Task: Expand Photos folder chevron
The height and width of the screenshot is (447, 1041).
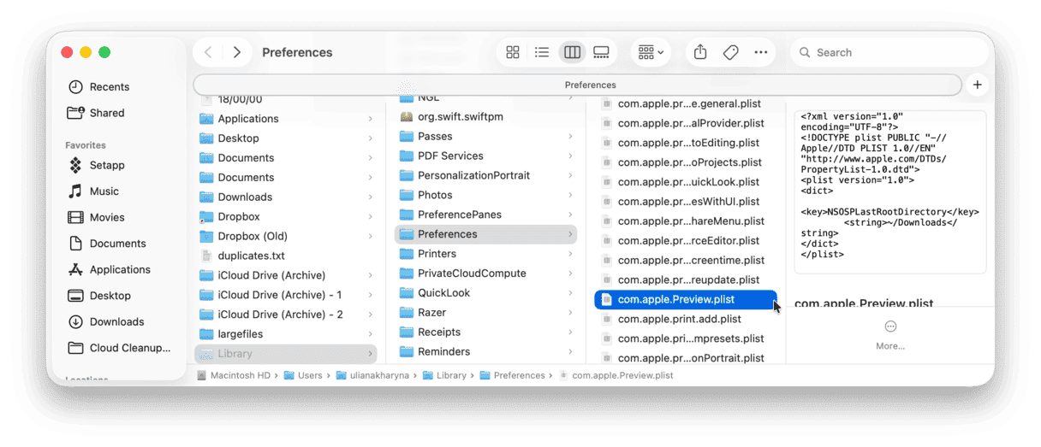Action: [570, 195]
